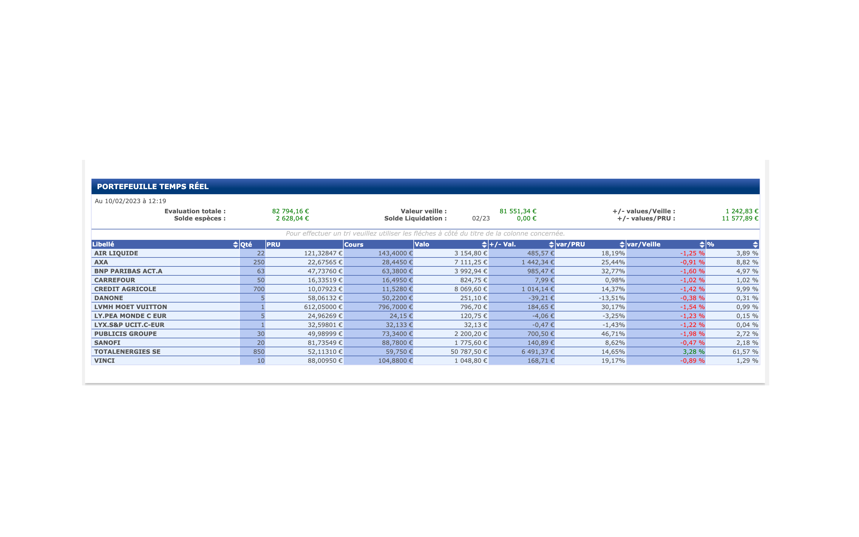Click the sorting hint text about arrows
859x537 pixels.
tap(425, 233)
